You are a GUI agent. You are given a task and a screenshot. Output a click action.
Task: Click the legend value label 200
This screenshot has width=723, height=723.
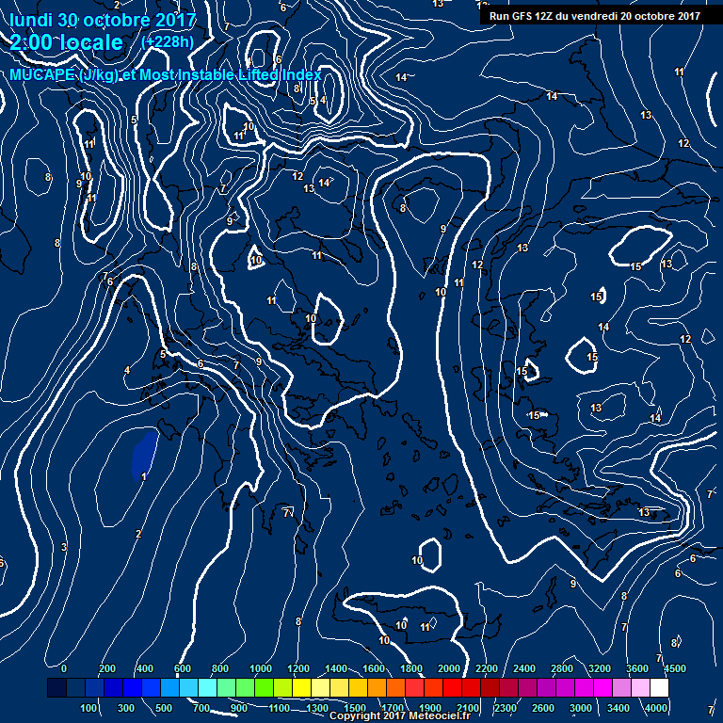pyautogui.click(x=107, y=668)
